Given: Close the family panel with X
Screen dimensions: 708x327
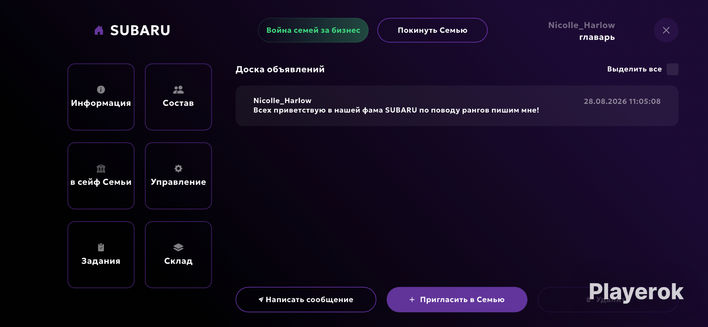Looking at the screenshot, I should tap(666, 30).
